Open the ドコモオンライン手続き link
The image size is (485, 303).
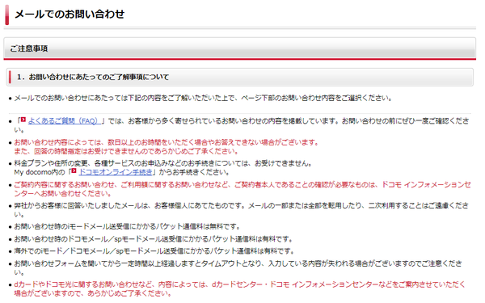click(116, 172)
